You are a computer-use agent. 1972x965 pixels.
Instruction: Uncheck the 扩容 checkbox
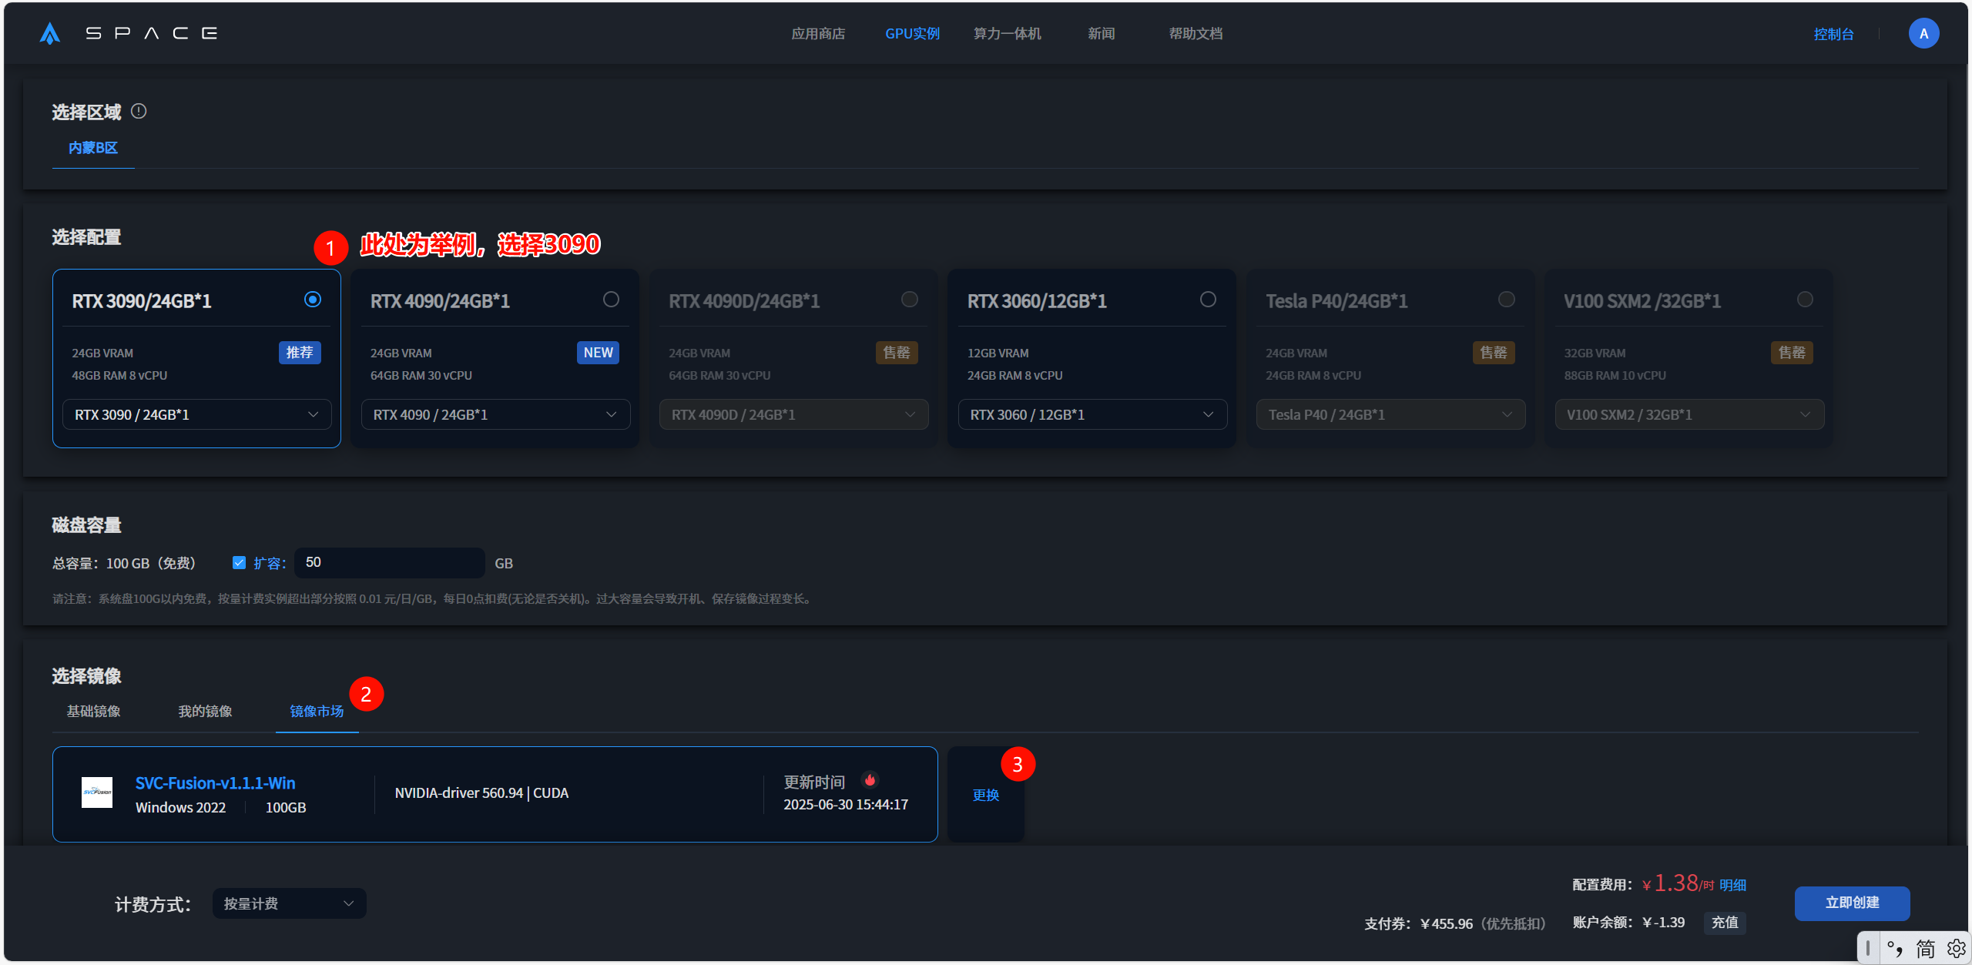[x=239, y=563]
